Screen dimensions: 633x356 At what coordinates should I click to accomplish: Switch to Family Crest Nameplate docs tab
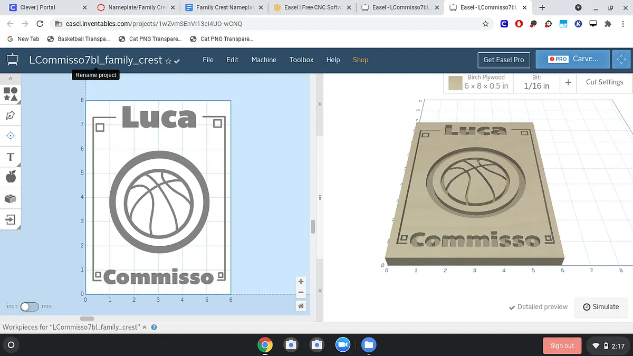(224, 7)
